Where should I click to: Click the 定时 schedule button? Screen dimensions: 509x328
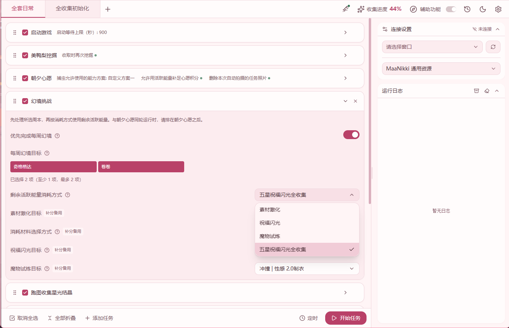point(309,318)
